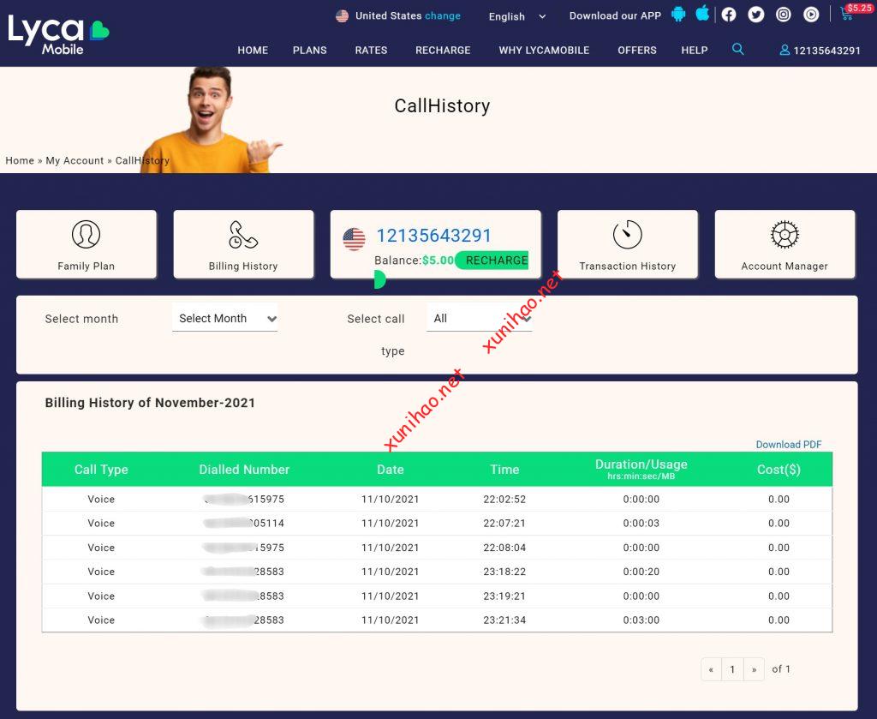The height and width of the screenshot is (719, 877).
Task: Click the Android app download icon
Action: click(x=679, y=14)
